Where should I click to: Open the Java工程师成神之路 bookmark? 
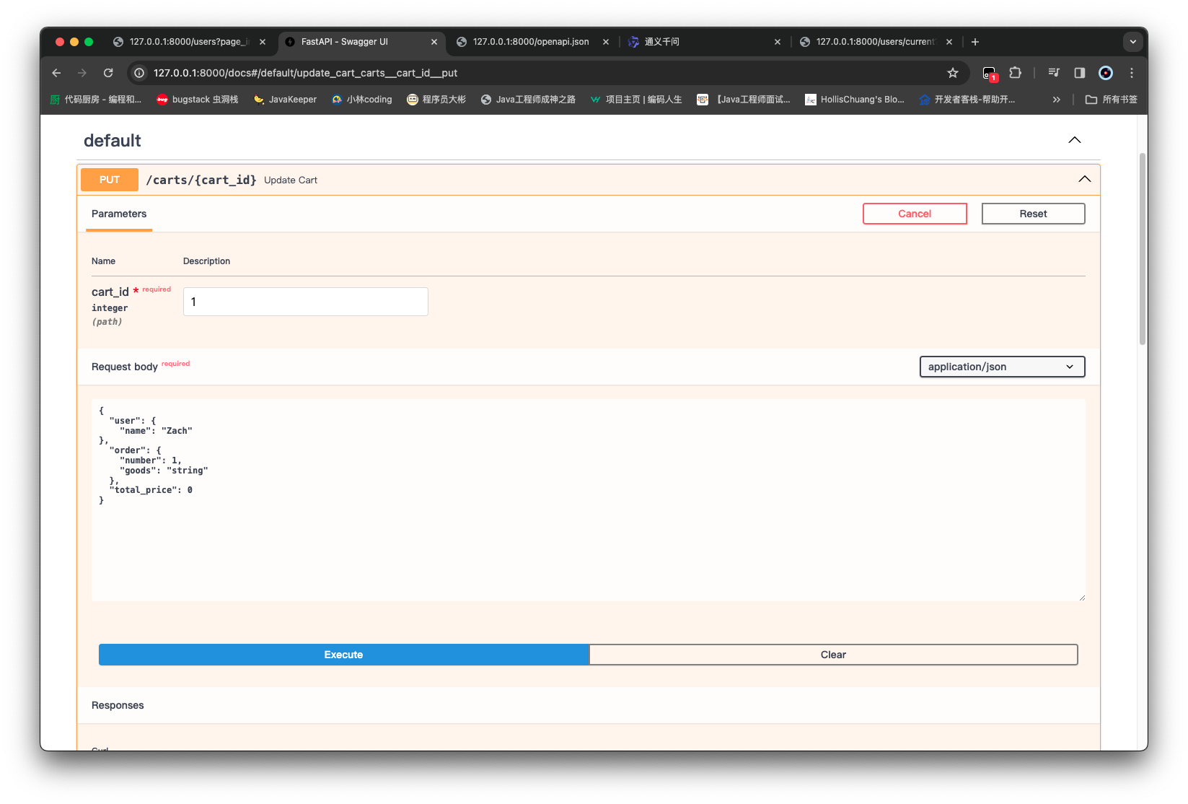(x=528, y=100)
